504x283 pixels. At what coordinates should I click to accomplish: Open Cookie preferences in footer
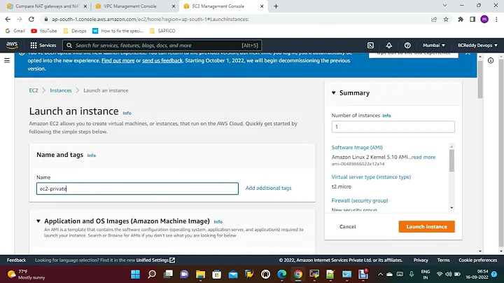(477, 260)
